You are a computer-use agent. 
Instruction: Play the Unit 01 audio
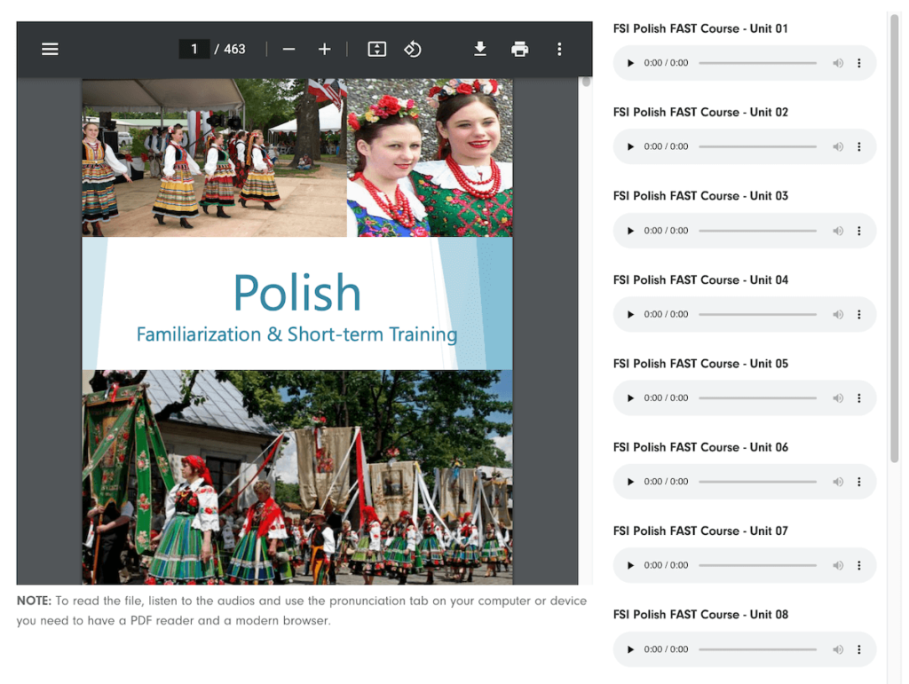tap(631, 63)
